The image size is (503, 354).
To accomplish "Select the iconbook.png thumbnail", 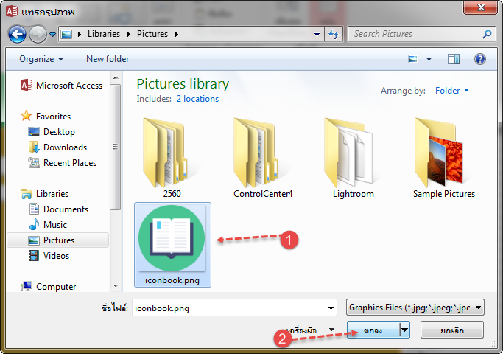I will pos(172,242).
